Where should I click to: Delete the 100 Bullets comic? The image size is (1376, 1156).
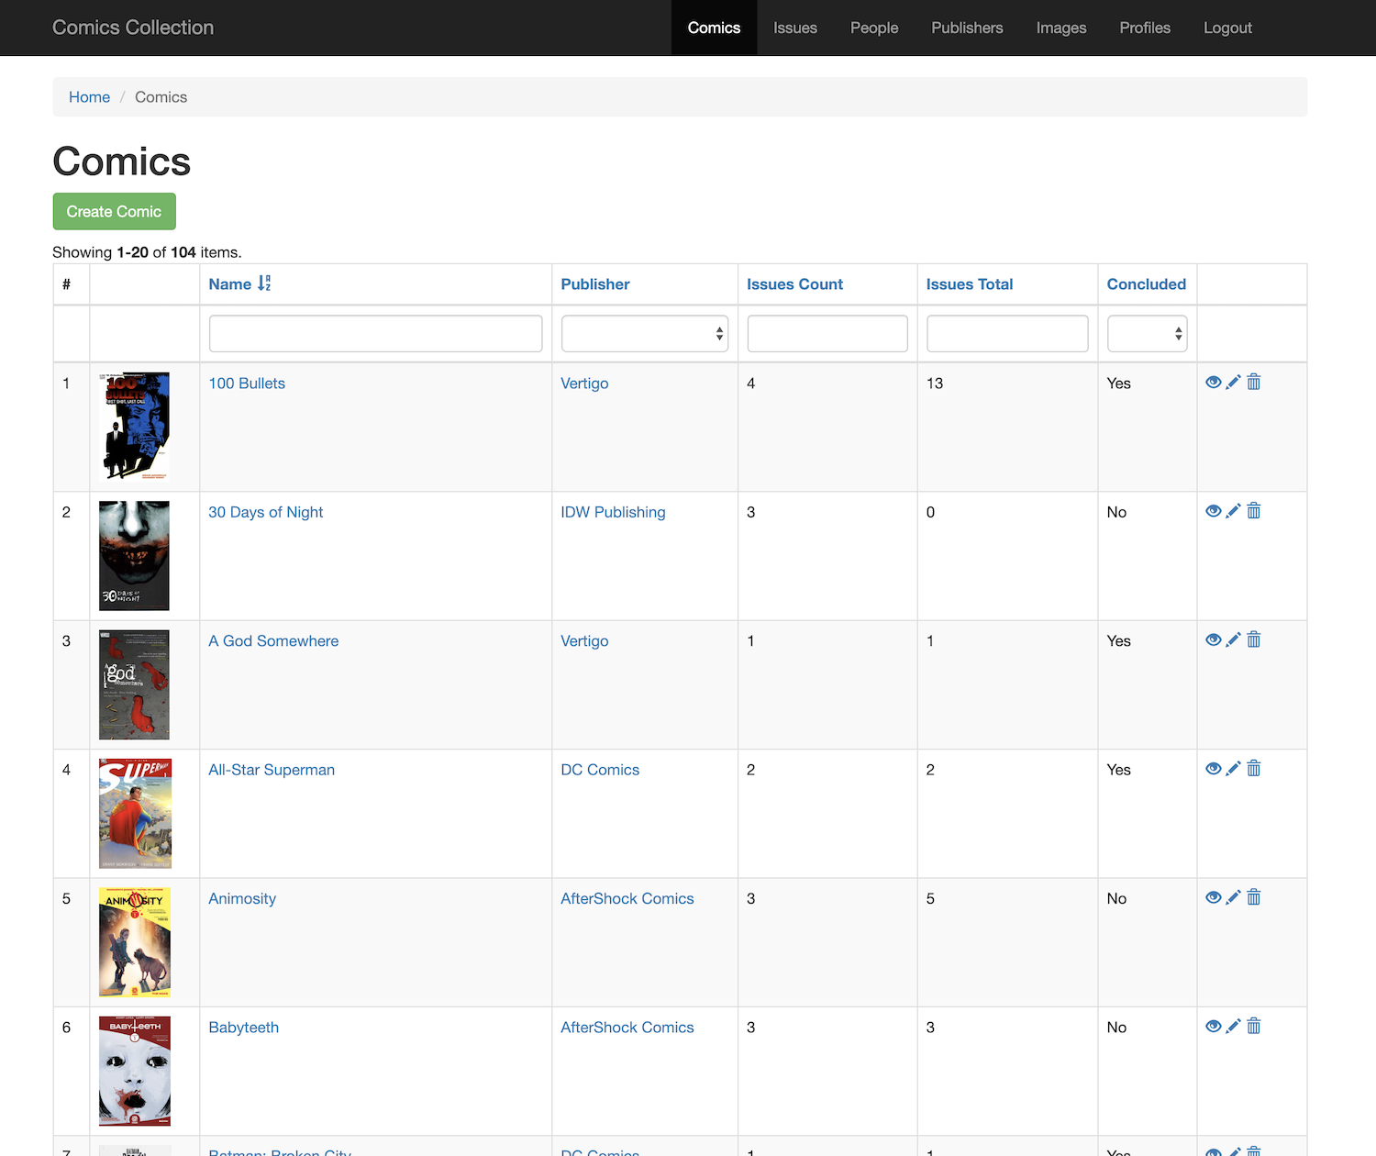1254,383
